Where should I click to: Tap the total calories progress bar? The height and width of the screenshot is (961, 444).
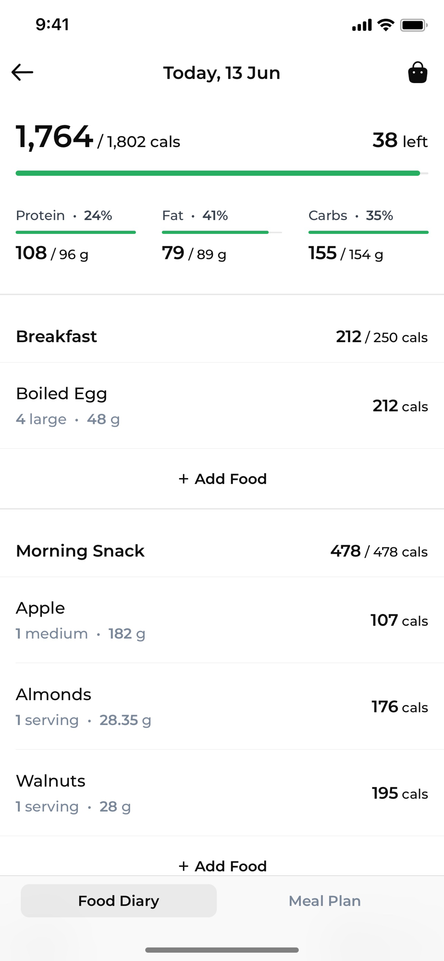(222, 173)
